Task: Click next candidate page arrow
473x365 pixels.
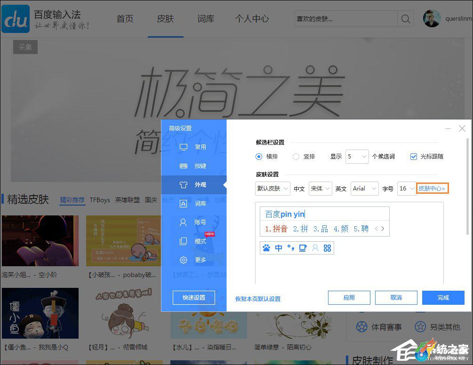Action: click(x=383, y=229)
